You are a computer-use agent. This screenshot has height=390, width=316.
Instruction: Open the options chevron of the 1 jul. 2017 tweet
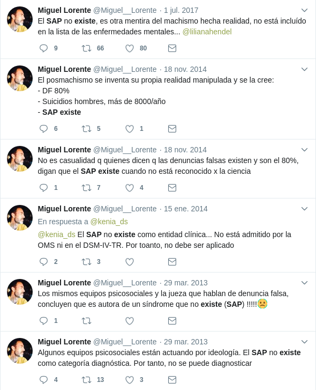304,10
